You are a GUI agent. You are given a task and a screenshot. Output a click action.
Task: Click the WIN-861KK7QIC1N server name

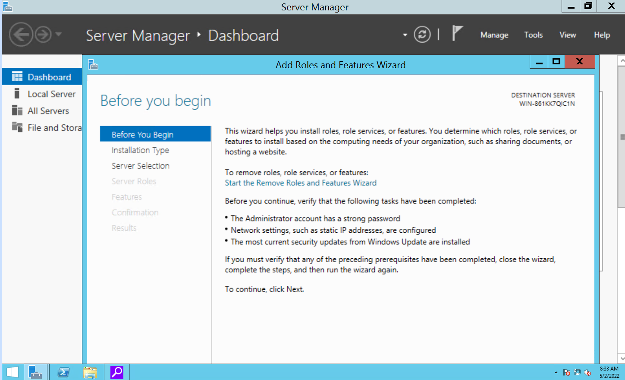click(547, 104)
